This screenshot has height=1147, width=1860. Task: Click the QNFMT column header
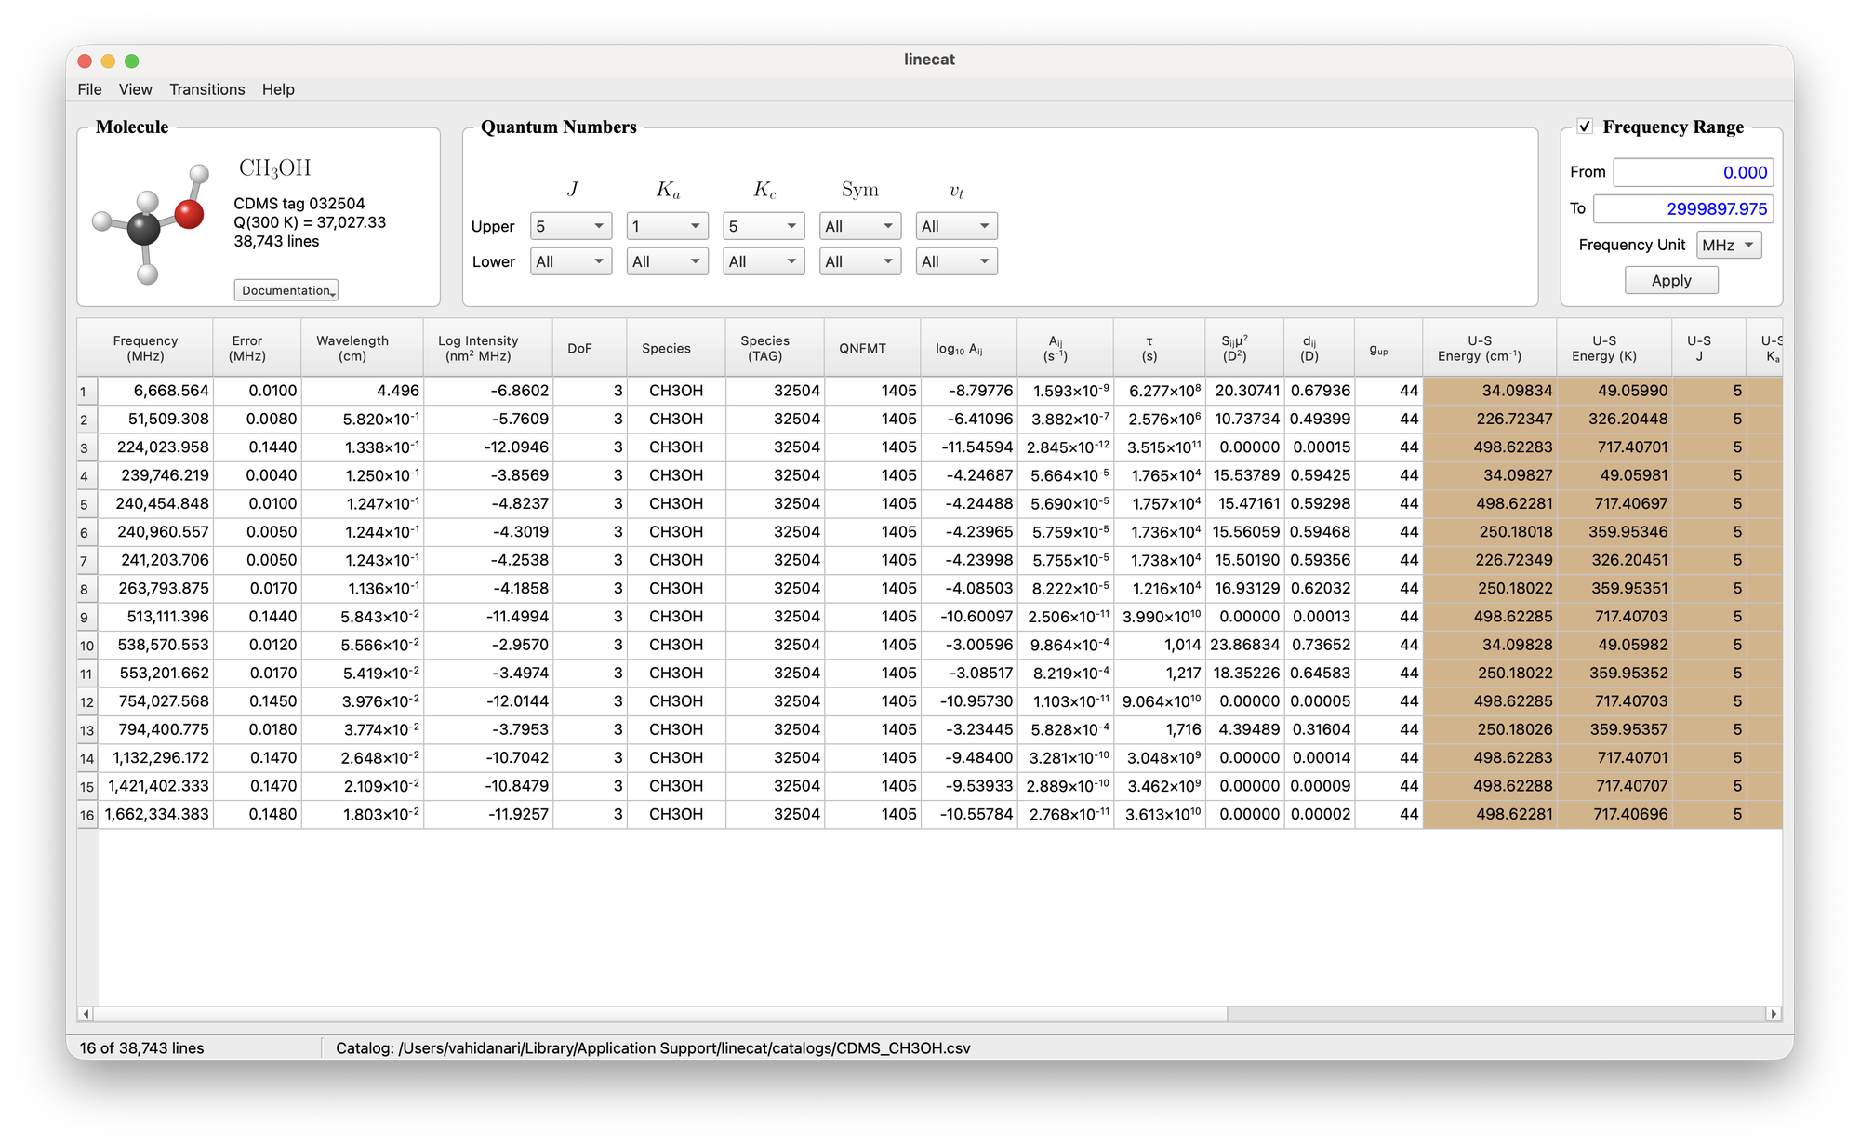pos(872,348)
